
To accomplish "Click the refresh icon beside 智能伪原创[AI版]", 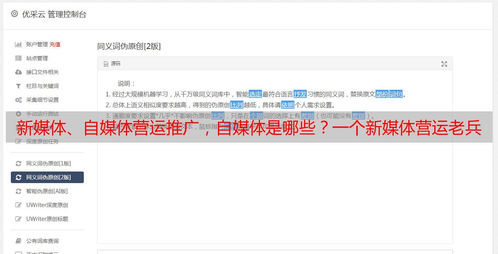I will tap(18, 191).
